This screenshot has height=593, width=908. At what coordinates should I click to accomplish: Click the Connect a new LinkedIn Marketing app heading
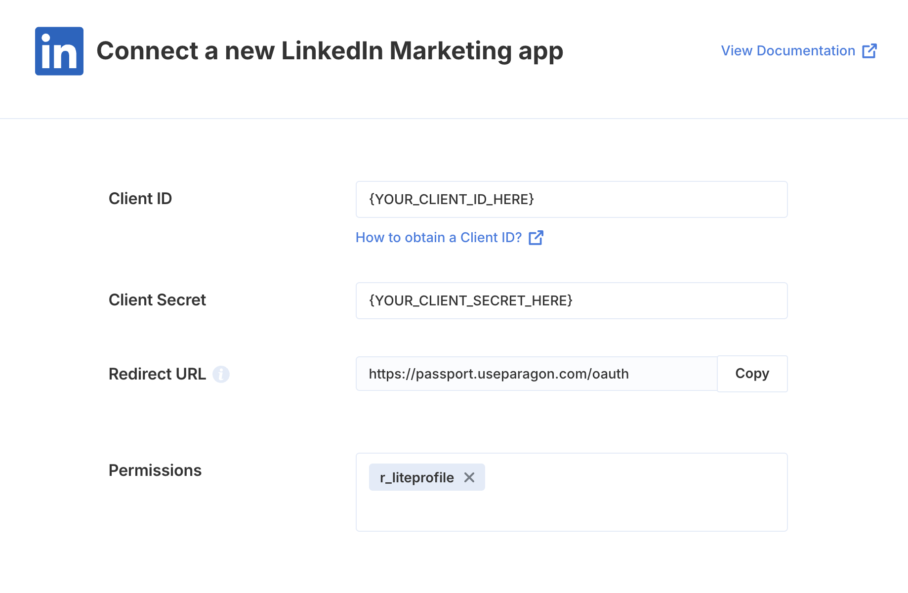pyautogui.click(x=330, y=51)
